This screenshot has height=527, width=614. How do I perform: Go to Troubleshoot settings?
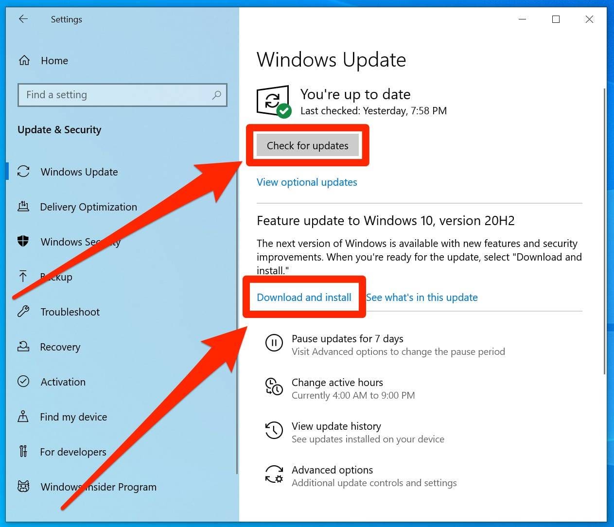pyautogui.click(x=70, y=312)
